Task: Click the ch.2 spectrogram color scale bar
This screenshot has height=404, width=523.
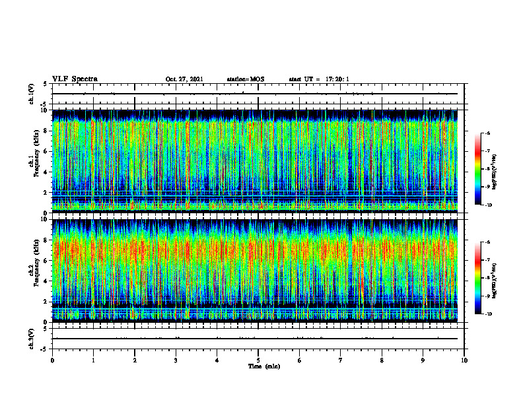Action: pyautogui.click(x=477, y=278)
